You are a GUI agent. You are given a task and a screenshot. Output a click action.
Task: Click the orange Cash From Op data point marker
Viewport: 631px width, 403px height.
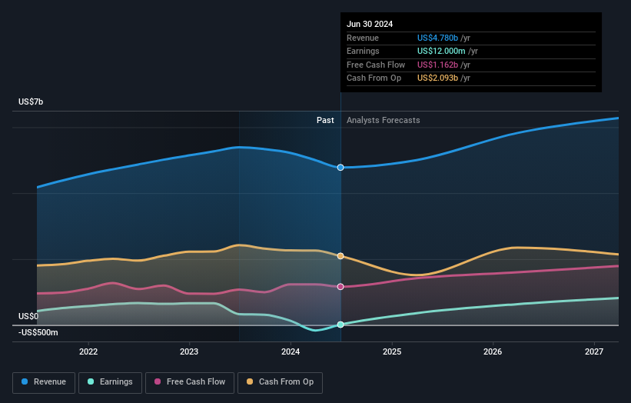coord(340,256)
